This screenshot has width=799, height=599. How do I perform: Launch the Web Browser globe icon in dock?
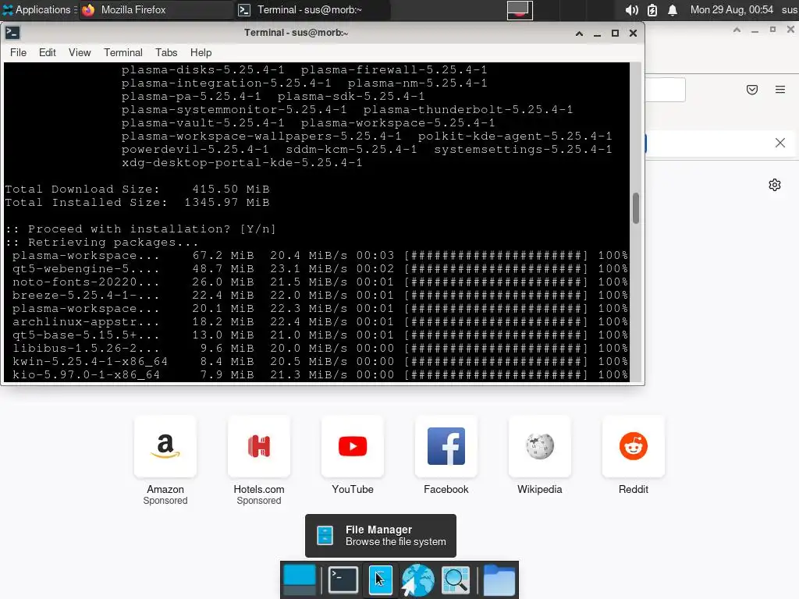coord(418,580)
